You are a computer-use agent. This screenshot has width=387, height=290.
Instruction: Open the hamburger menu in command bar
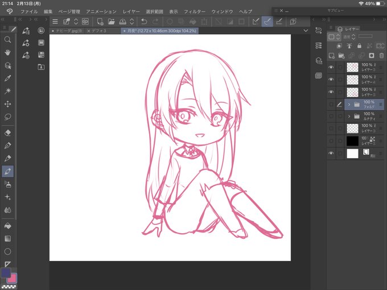pos(55,22)
